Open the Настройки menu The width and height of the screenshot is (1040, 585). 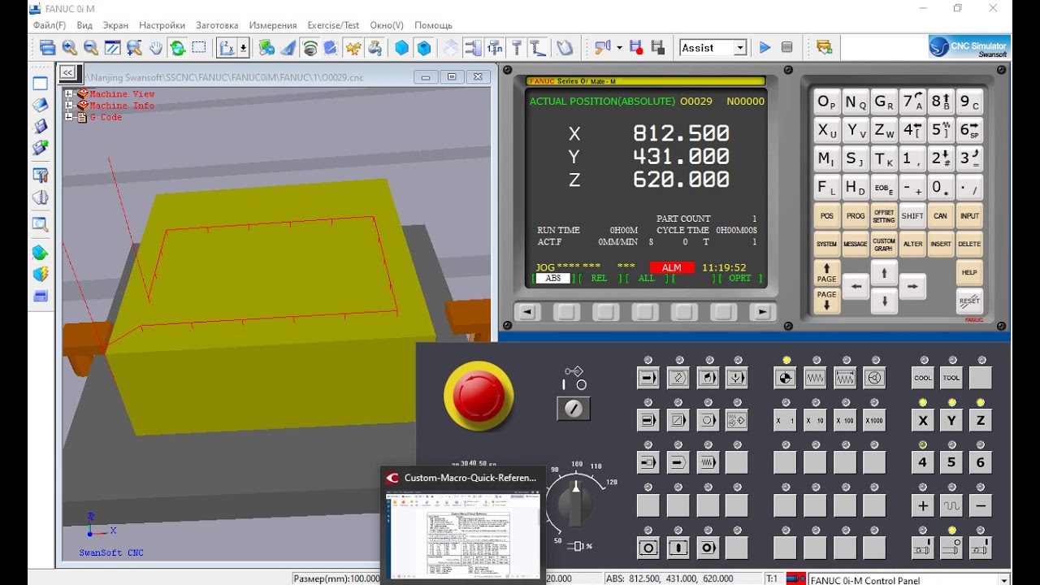(162, 25)
